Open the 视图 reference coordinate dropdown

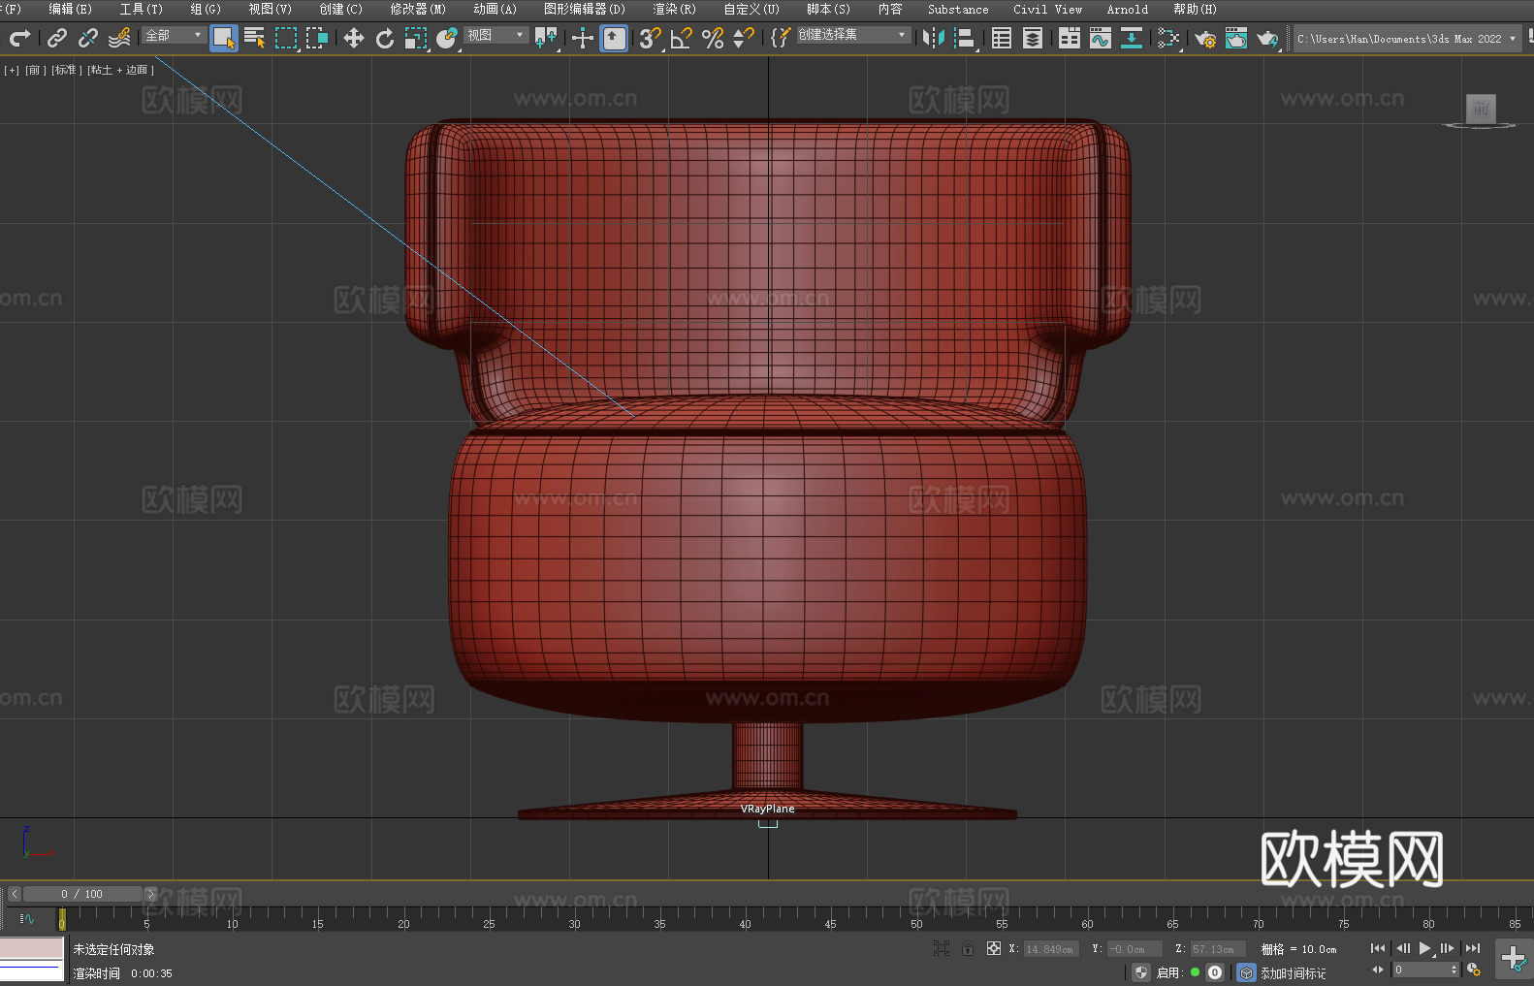[x=495, y=35]
